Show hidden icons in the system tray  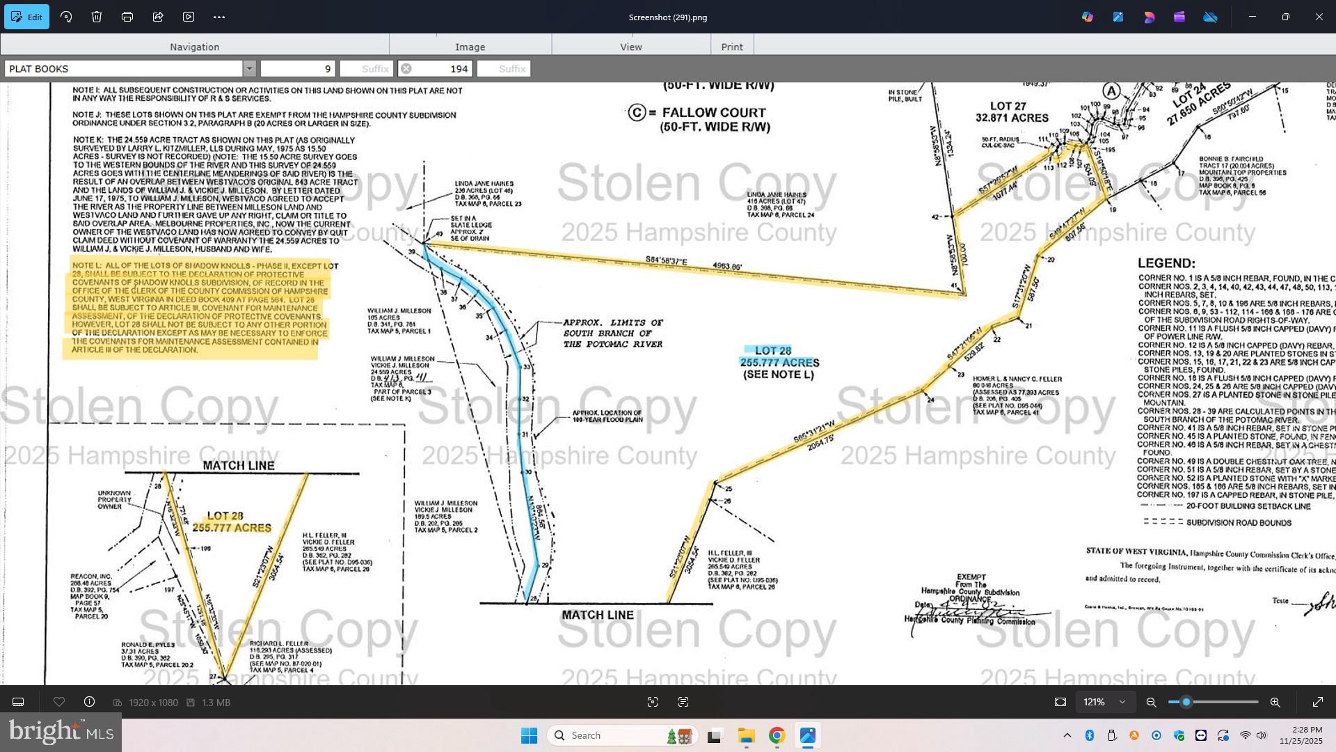click(x=1067, y=735)
